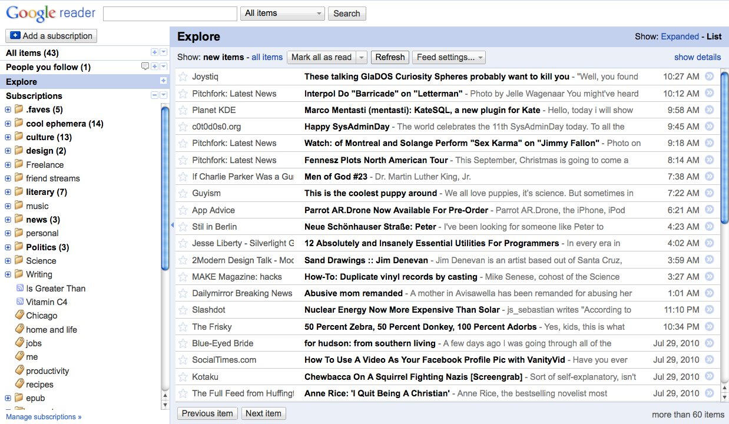Click the blue arrow icon on the Slashdot row

pyautogui.click(x=709, y=310)
